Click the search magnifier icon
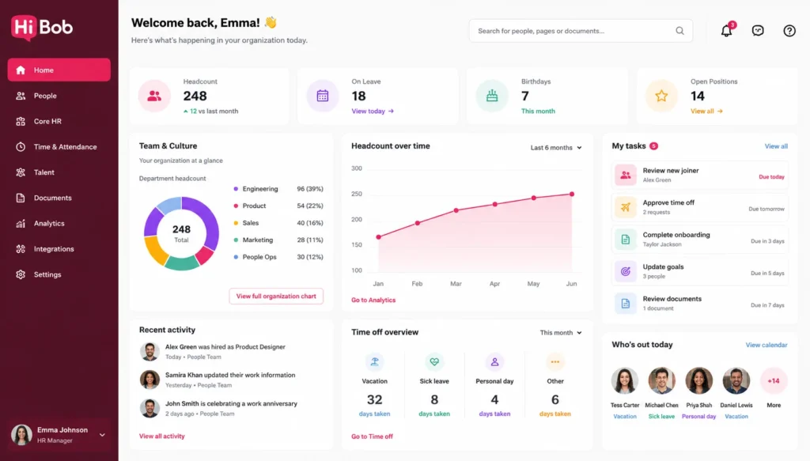The width and height of the screenshot is (810, 461). 679,31
